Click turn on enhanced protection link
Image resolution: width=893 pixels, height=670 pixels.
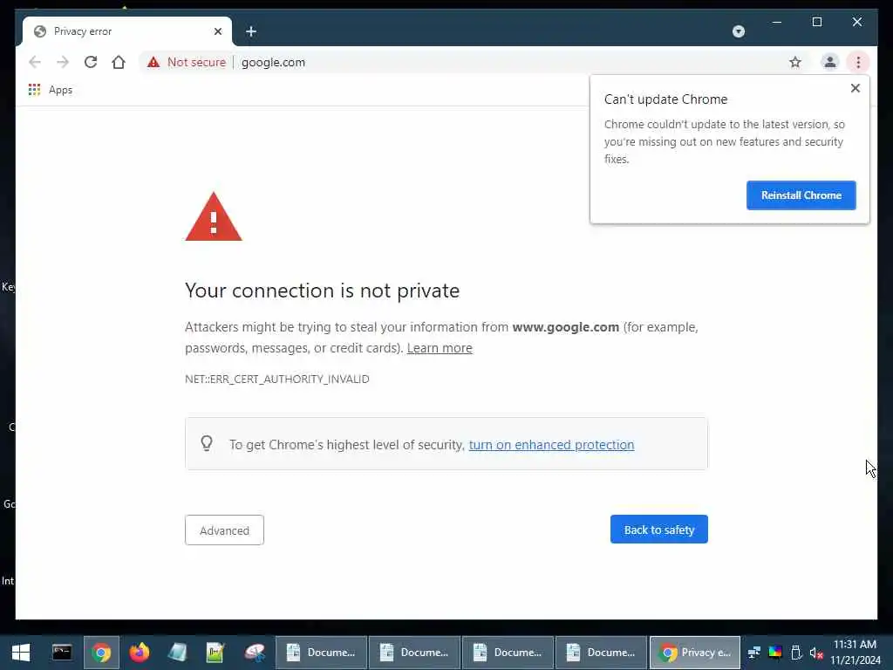(551, 445)
